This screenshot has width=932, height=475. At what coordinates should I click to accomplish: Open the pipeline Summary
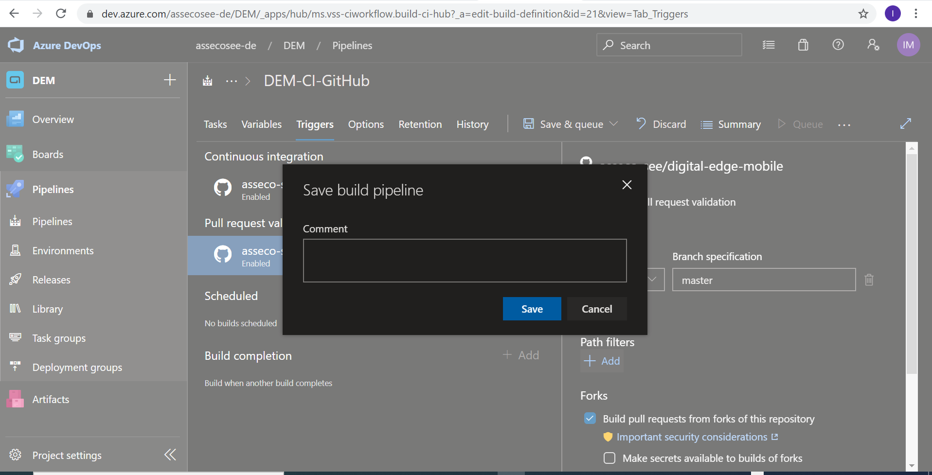(x=731, y=124)
